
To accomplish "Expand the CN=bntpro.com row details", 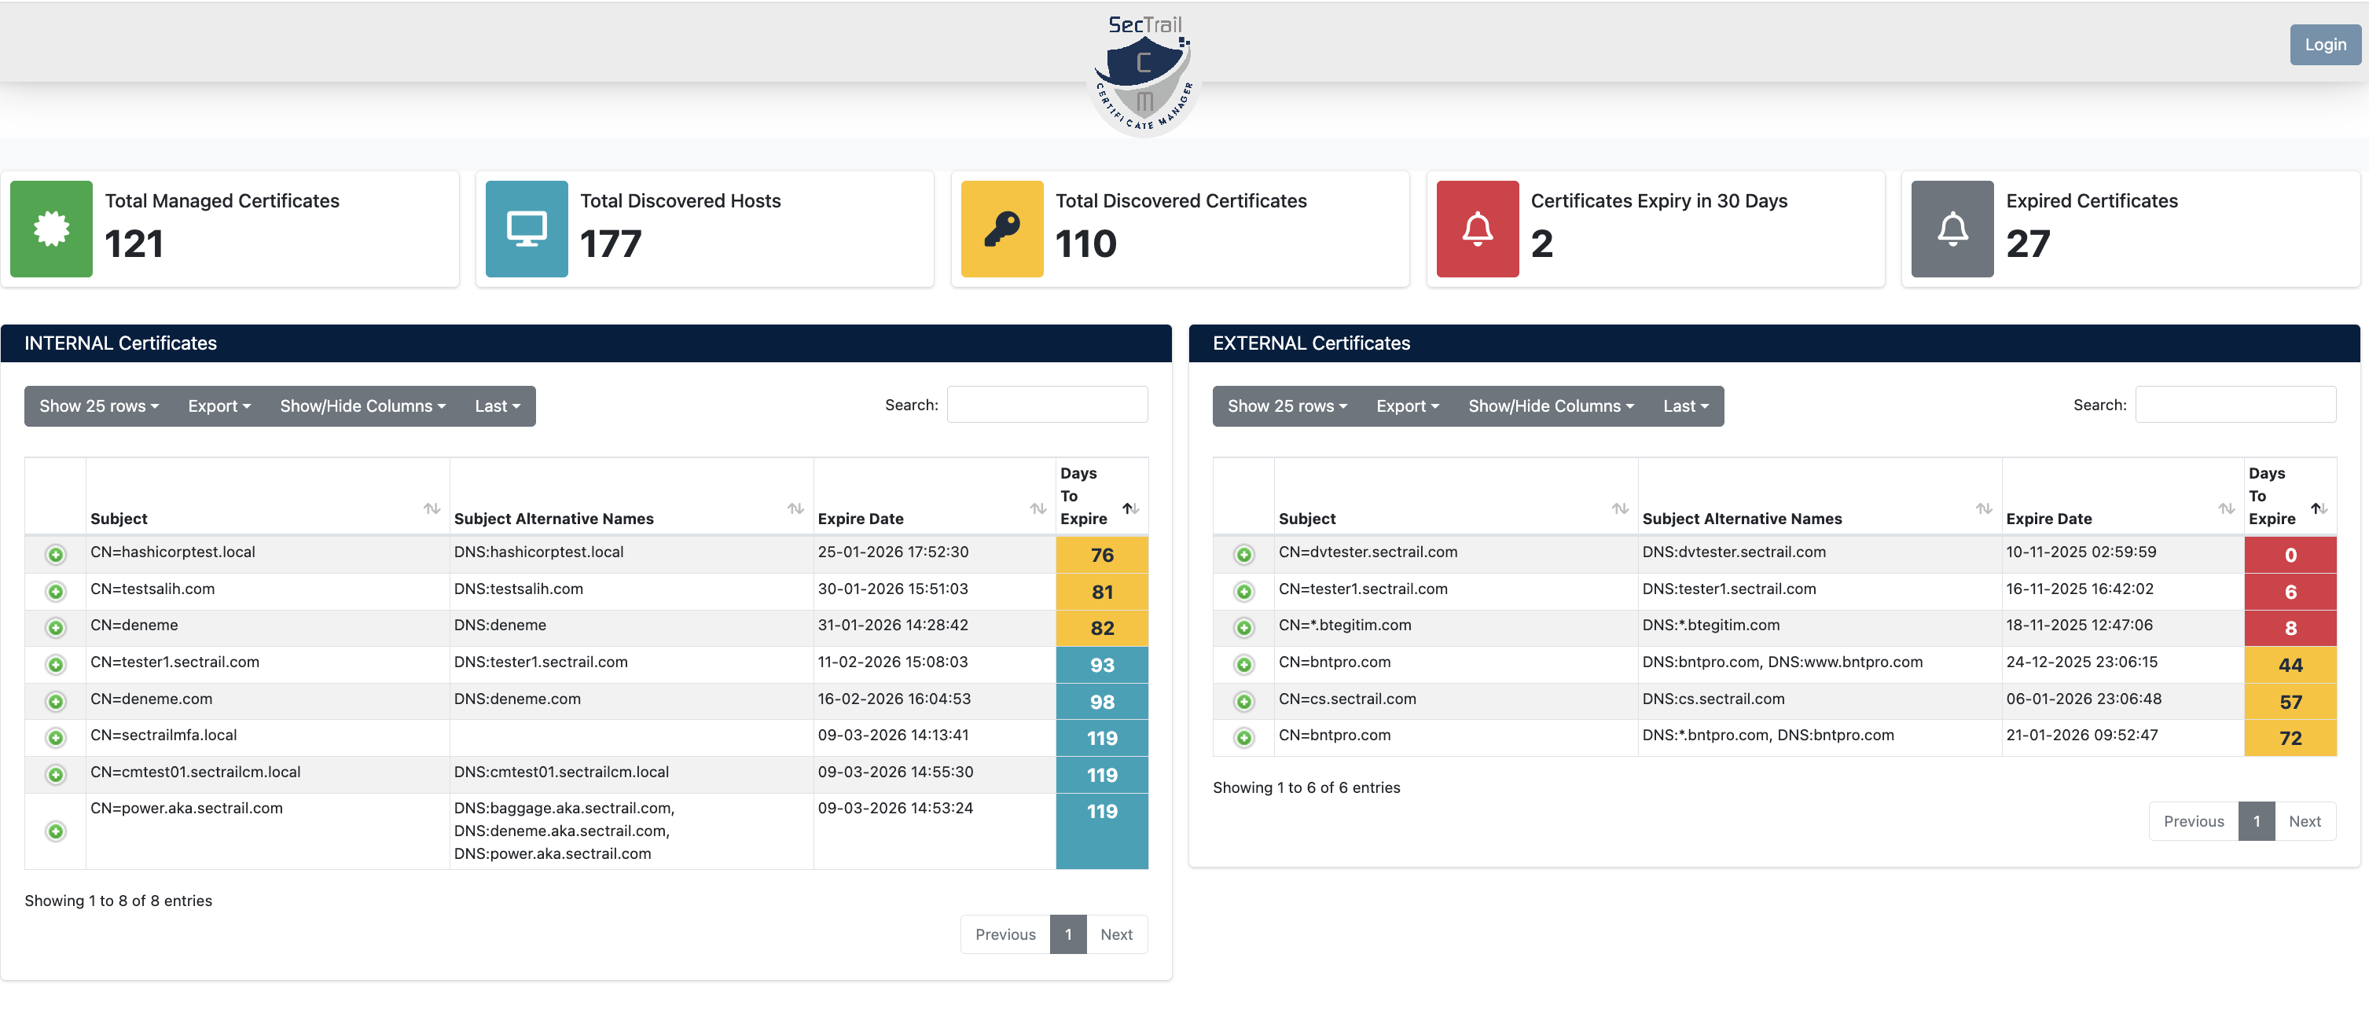I will pos(1243,663).
